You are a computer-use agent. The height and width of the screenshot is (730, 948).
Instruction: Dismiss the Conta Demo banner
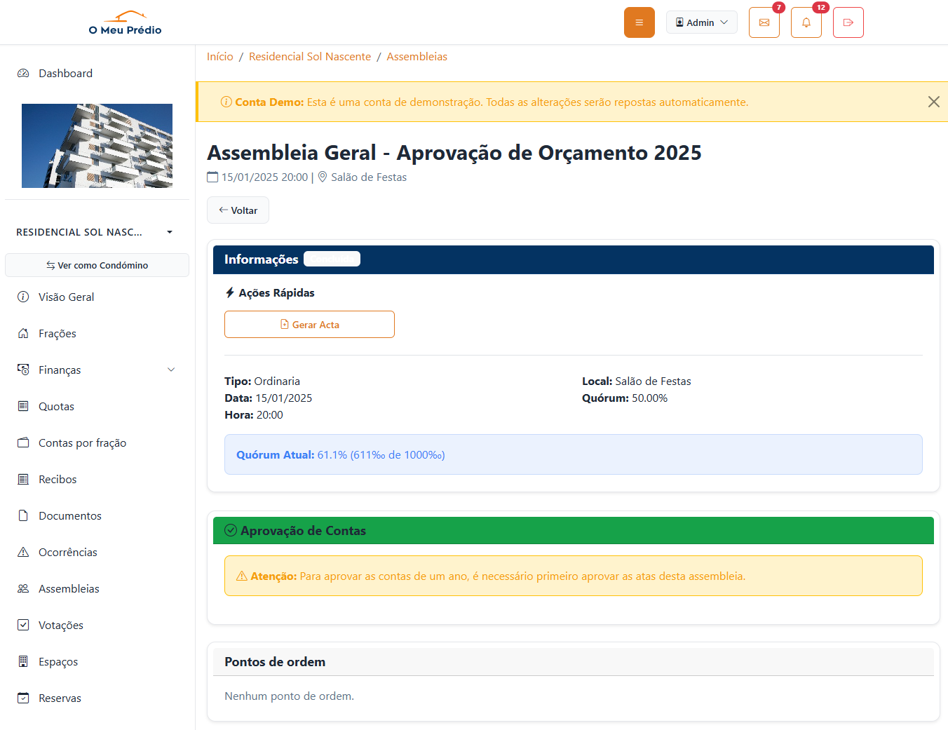coord(933,102)
